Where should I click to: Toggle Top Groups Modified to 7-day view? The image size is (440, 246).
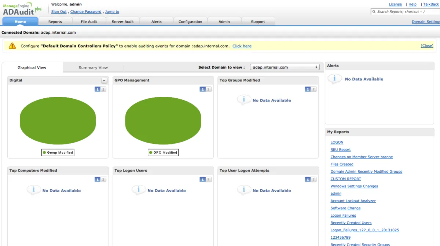pos(313,89)
